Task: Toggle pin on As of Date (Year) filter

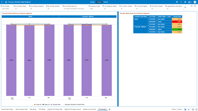Action: pyautogui.click(x=14, y=6)
